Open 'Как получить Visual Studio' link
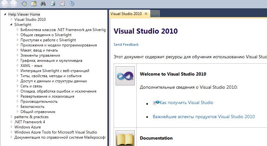Viewport: 267px width, 146px height. (186, 103)
